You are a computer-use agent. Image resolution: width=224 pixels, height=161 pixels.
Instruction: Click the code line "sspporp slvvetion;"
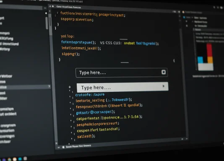77,19
